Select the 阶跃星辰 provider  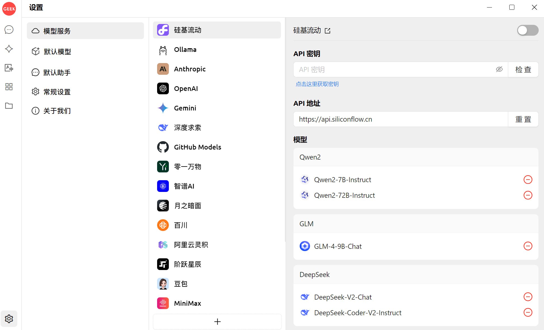click(x=217, y=264)
